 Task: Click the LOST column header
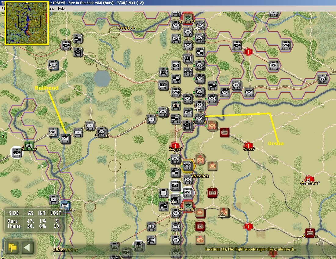click(56, 213)
